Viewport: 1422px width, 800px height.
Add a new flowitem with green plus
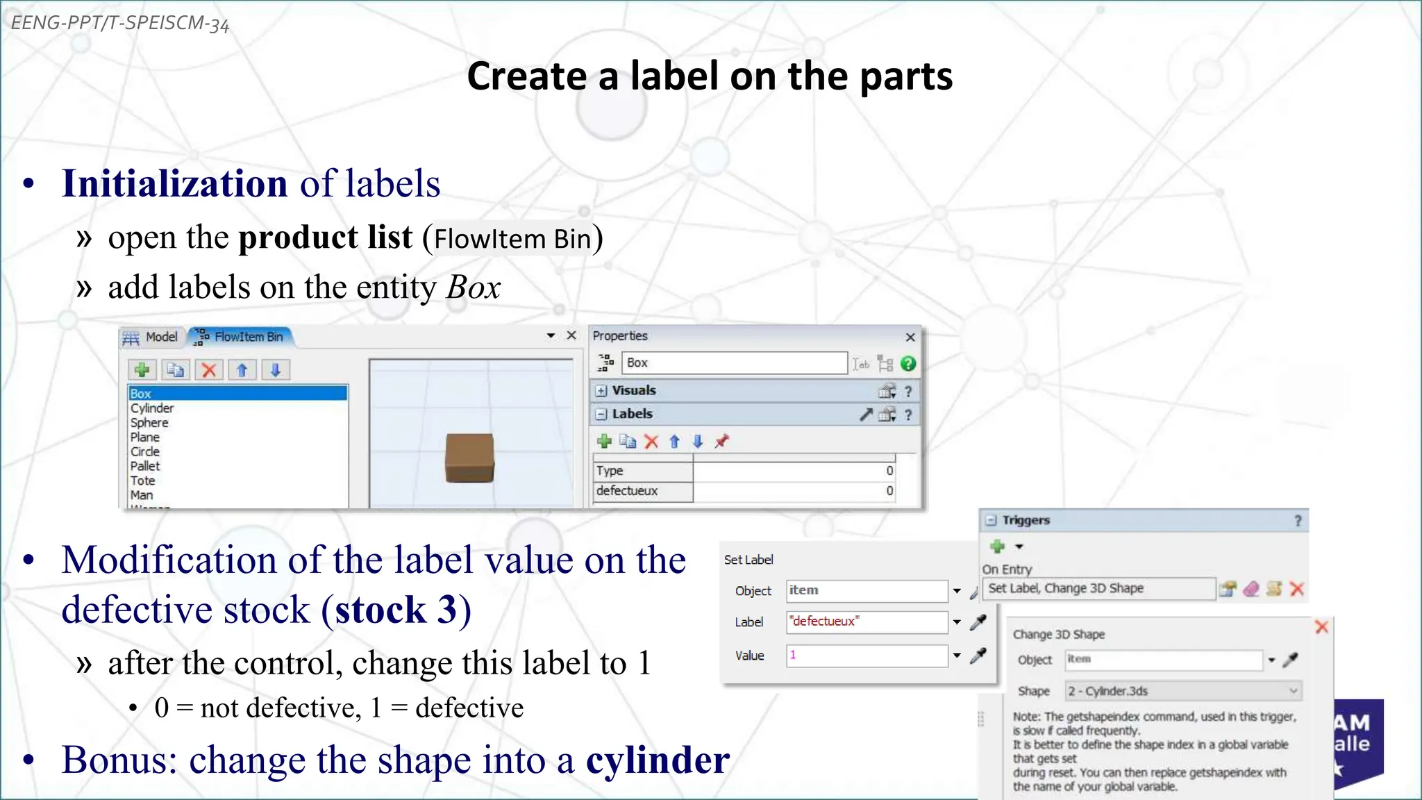142,370
